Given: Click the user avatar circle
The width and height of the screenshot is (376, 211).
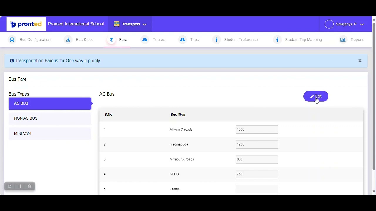Looking at the screenshot, I should [x=329, y=24].
